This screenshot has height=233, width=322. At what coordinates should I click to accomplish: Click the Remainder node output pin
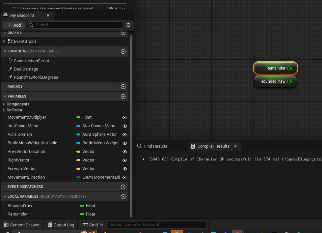tap(289, 68)
